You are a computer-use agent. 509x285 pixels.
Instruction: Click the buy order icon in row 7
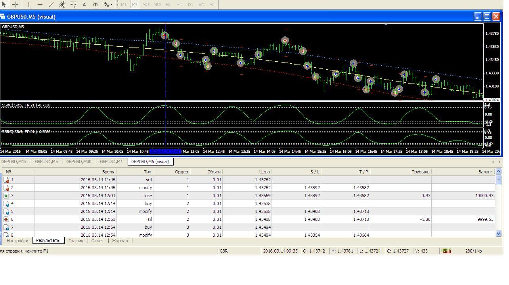coord(6,227)
